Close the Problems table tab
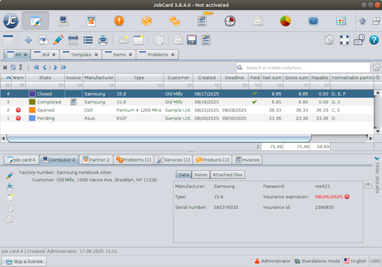Screen dimensions: 382x267 pos(173,55)
